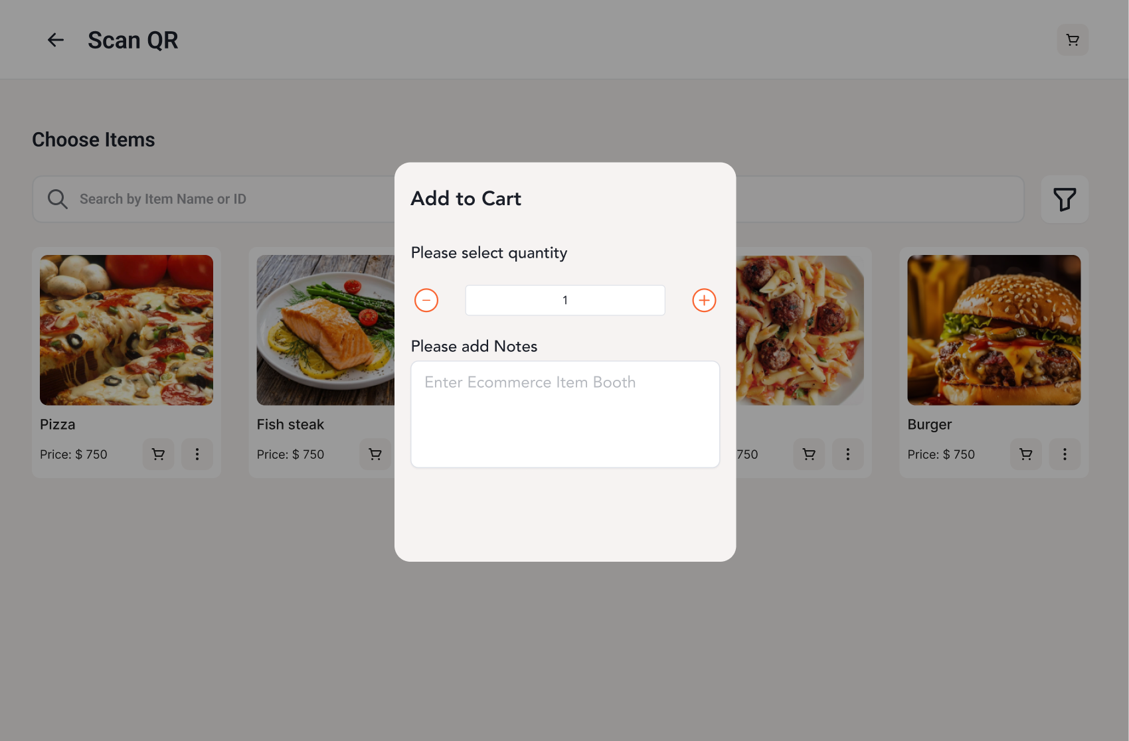Go back using the arrow icon

(x=56, y=40)
